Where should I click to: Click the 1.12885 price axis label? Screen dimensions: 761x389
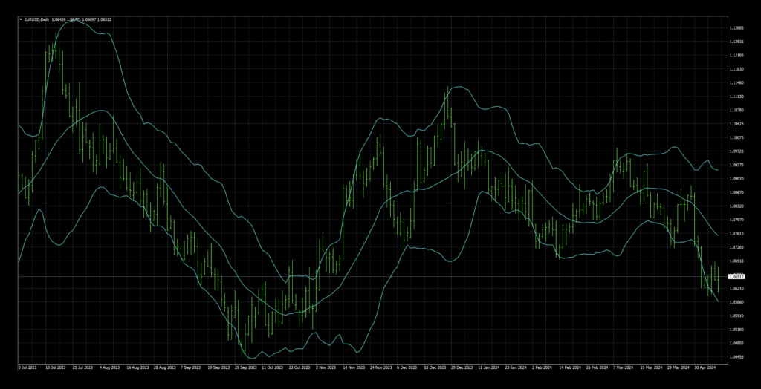coord(737,27)
